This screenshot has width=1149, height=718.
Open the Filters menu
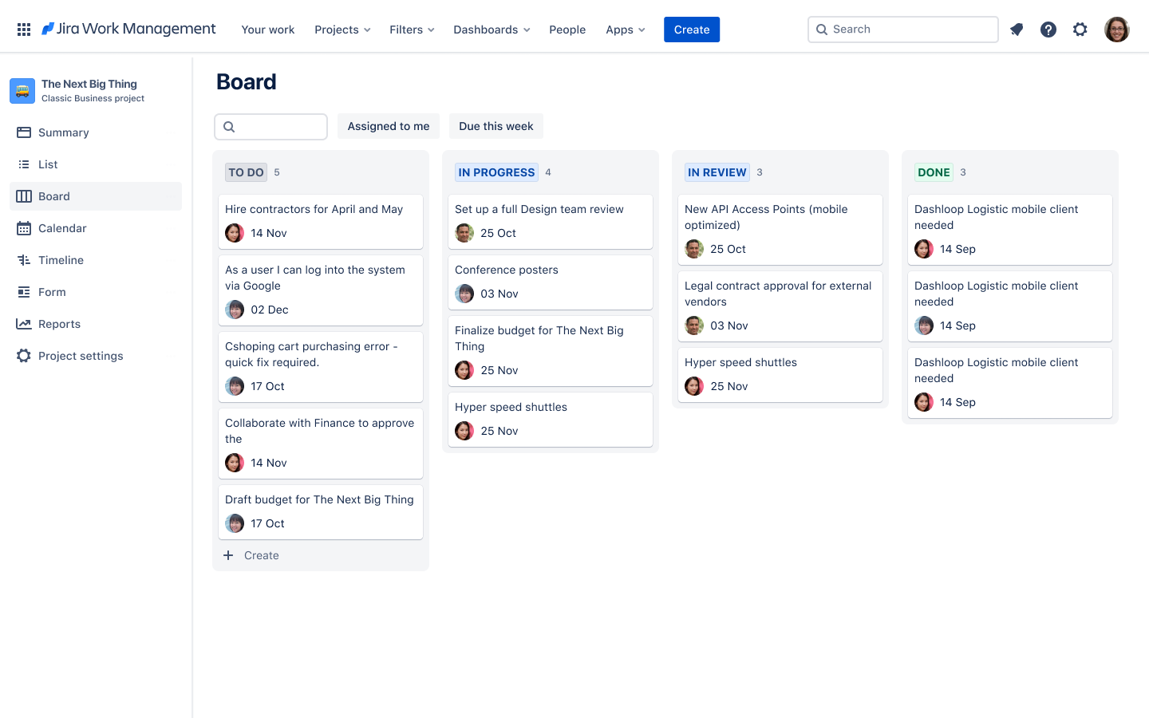411,30
